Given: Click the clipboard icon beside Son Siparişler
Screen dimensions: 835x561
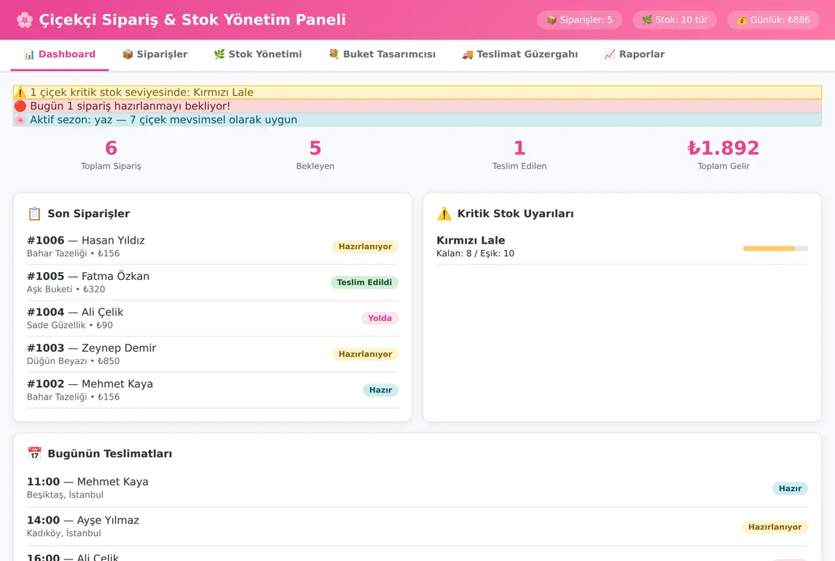Looking at the screenshot, I should [34, 214].
